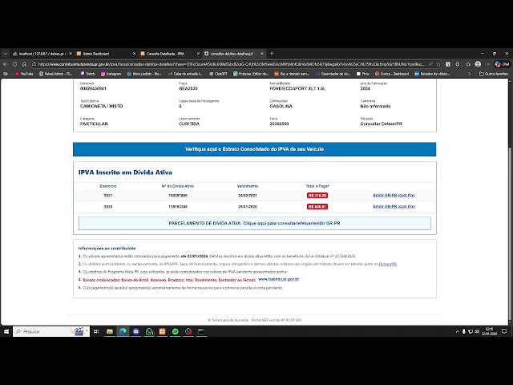Viewport: 513px width, 385px height.
Task: Open Discord from the taskbar
Action: pos(136,331)
